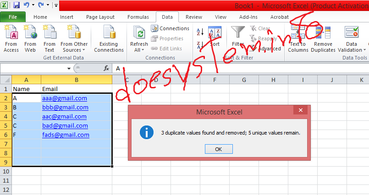Open the Sort dialog
The image size is (369, 195).
[215, 37]
